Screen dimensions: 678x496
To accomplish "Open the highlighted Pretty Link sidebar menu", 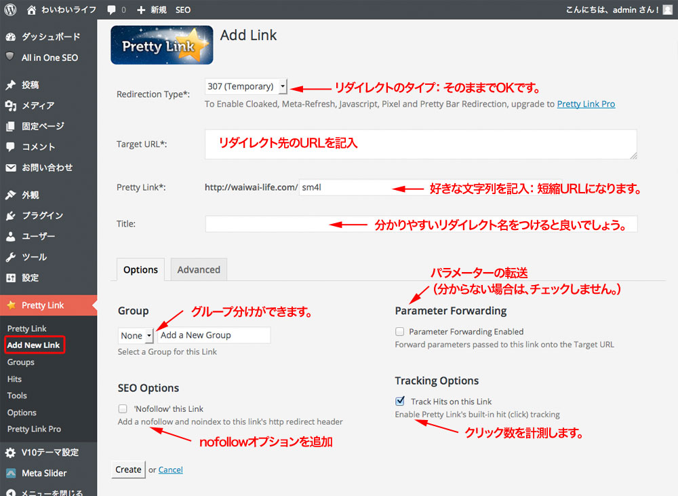I will [48, 305].
